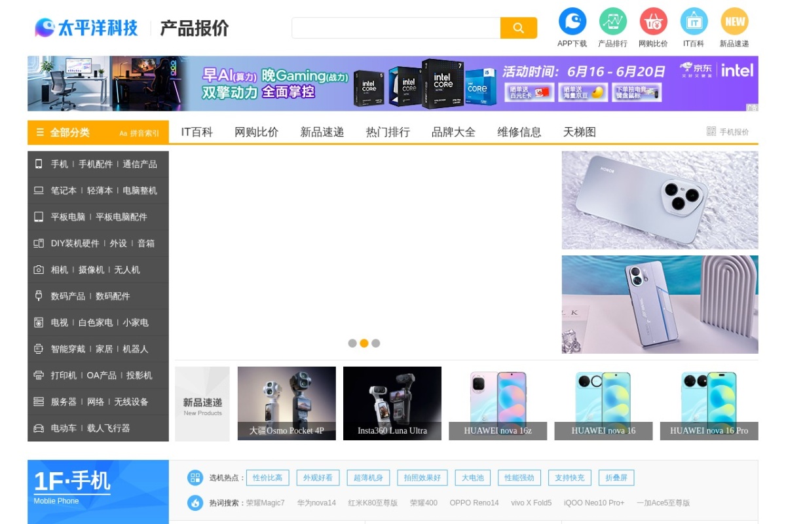The height and width of the screenshot is (524, 786).
Task: Click the printer icon beside 打印机
Action: [39, 375]
